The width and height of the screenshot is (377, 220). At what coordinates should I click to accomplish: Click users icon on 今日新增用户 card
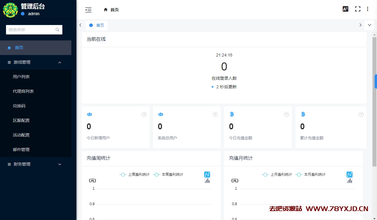pos(90,114)
